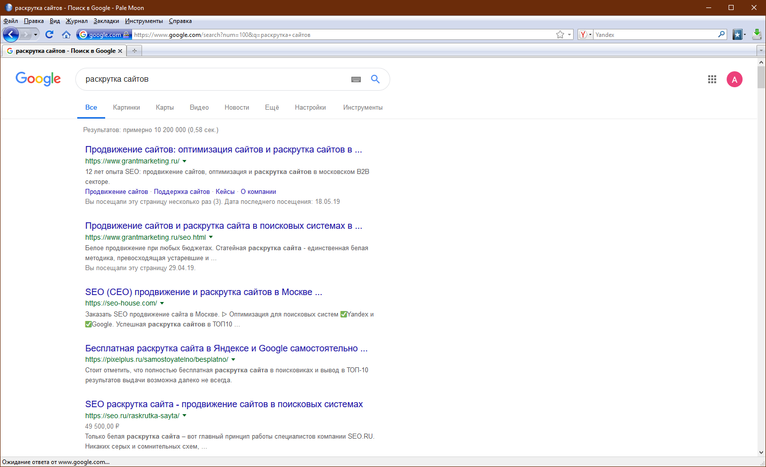Open the Файл menu
766x467 pixels.
(10, 21)
